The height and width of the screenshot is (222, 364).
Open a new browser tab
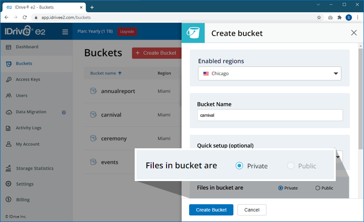pos(92,7)
